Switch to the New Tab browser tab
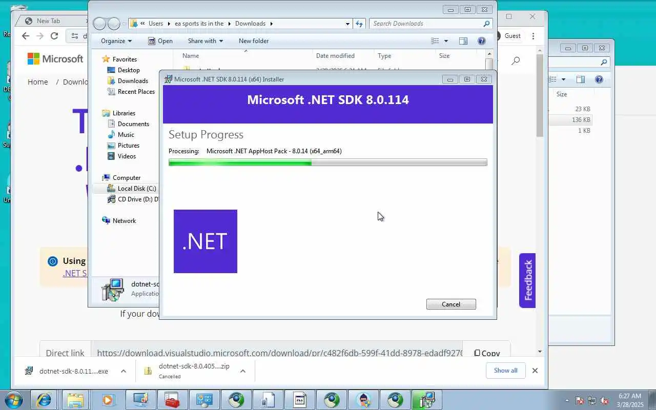Viewport: 656px width, 410px height. pyautogui.click(x=48, y=21)
